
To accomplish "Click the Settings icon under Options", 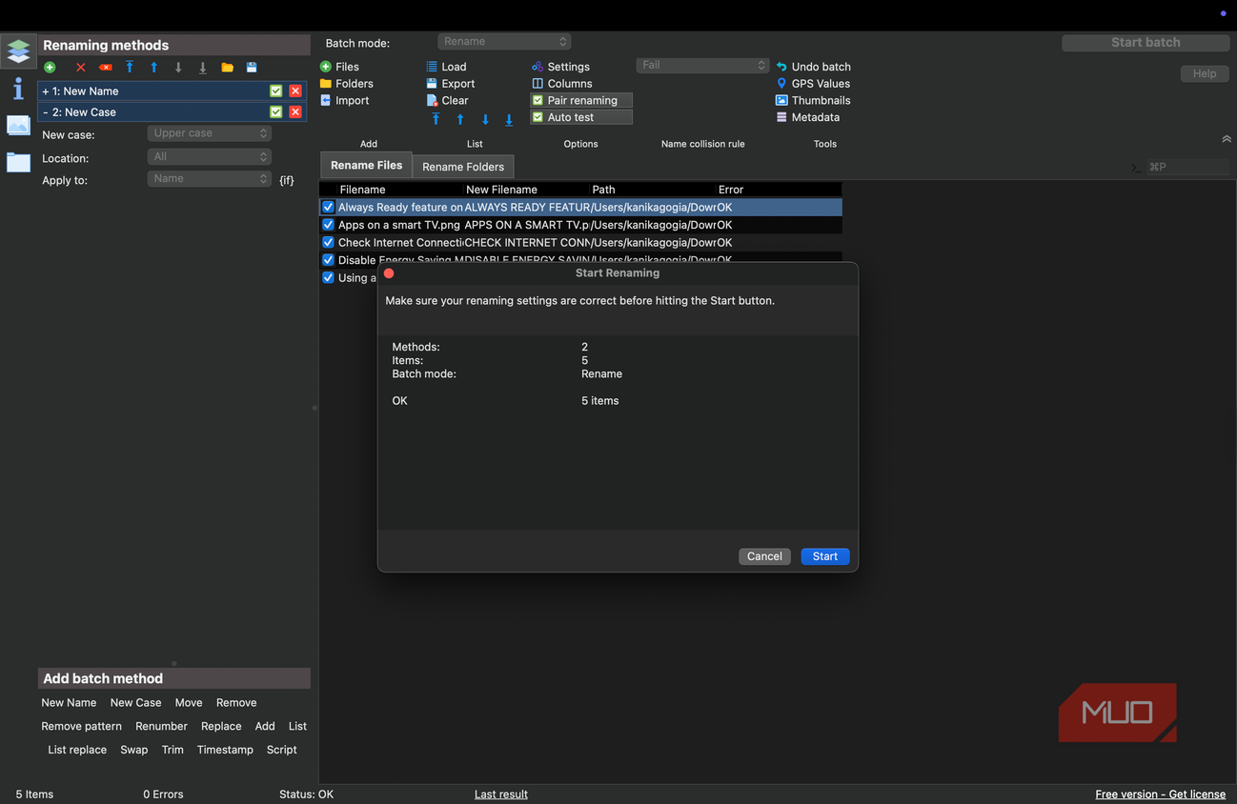I will click(x=537, y=67).
